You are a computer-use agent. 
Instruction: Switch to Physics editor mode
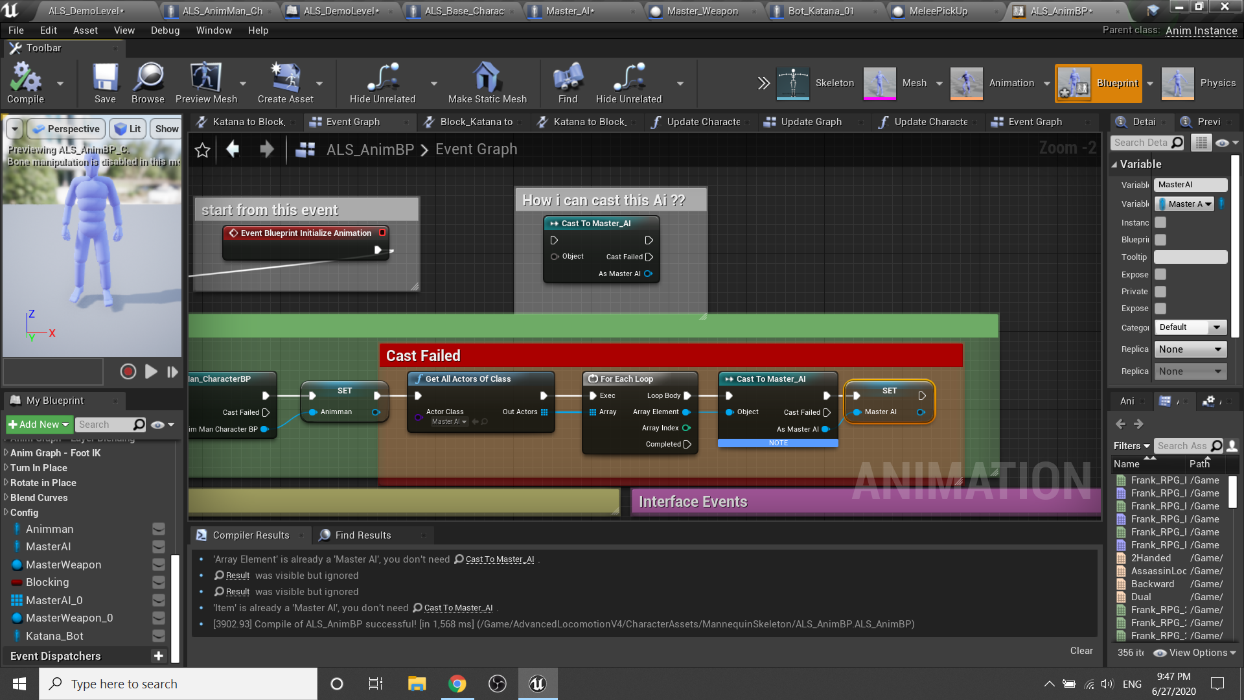tap(1199, 83)
